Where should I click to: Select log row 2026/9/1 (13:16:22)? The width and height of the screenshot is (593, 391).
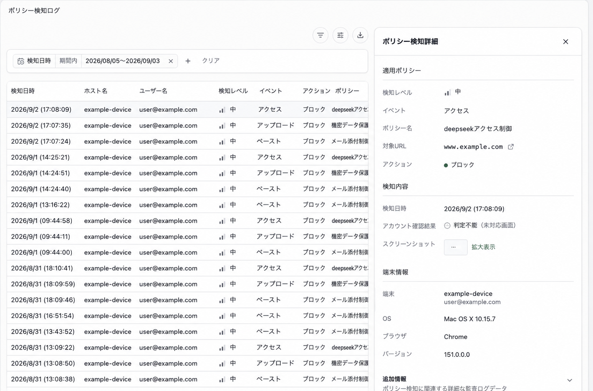pos(187,205)
